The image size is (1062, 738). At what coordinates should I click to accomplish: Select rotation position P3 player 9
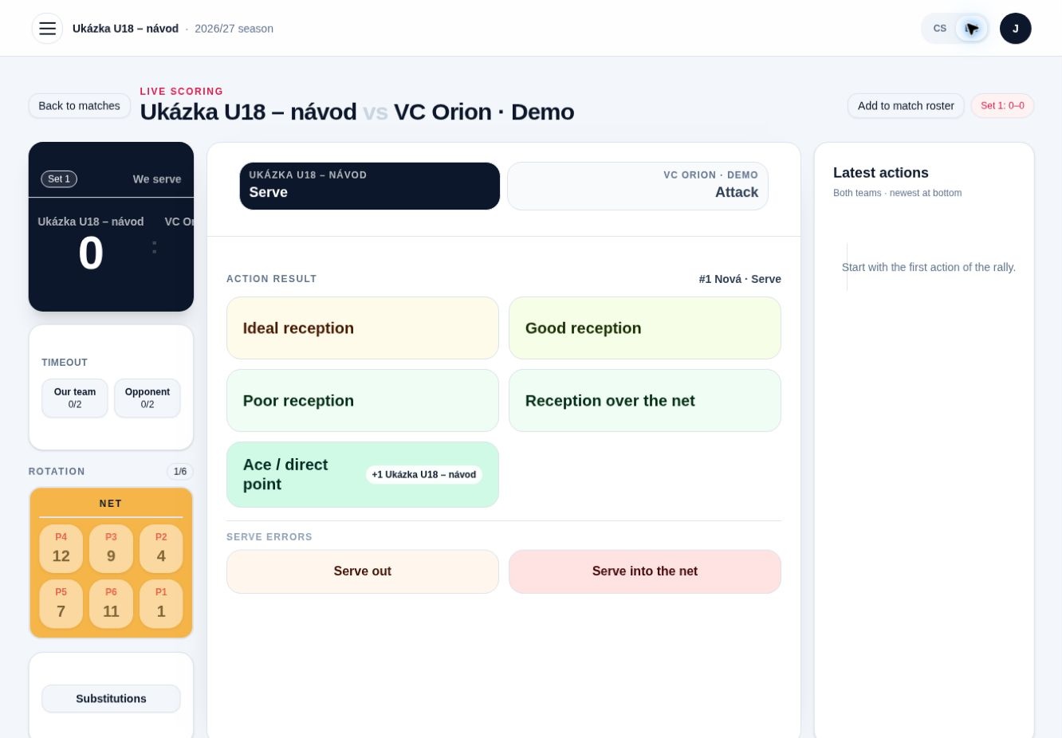[111, 548]
